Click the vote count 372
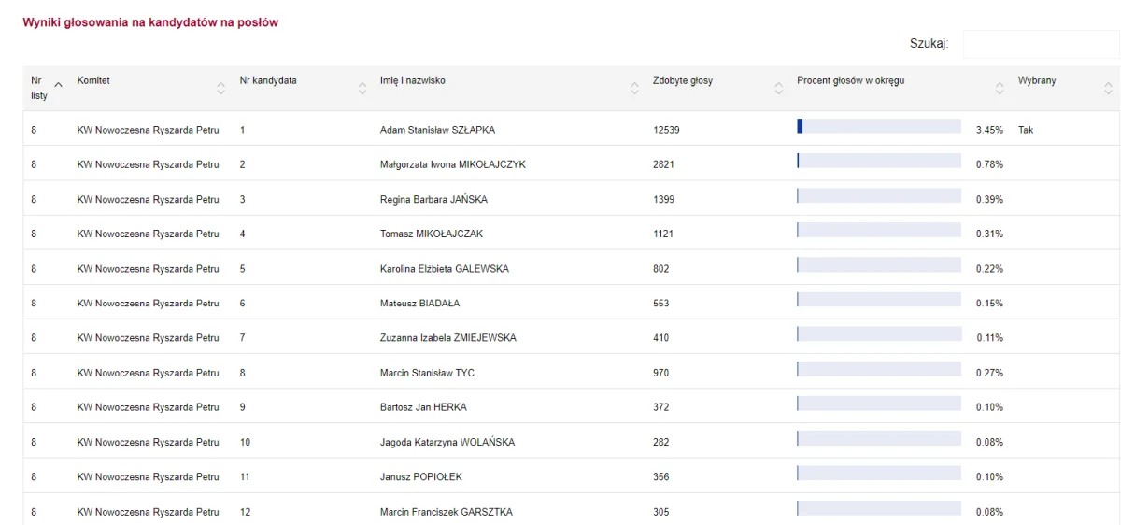This screenshot has height=525, width=1121. click(661, 407)
